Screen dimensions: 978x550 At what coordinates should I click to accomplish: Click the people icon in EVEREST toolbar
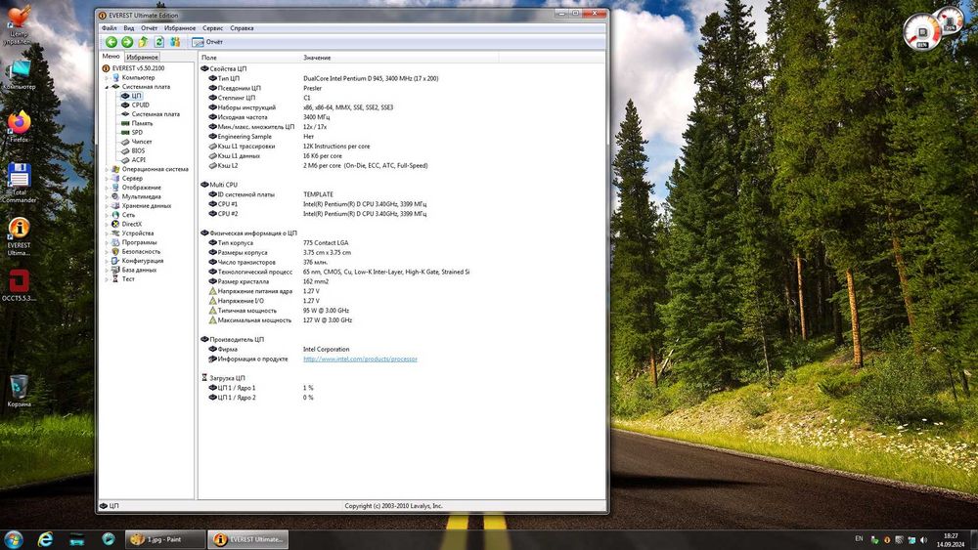[175, 42]
